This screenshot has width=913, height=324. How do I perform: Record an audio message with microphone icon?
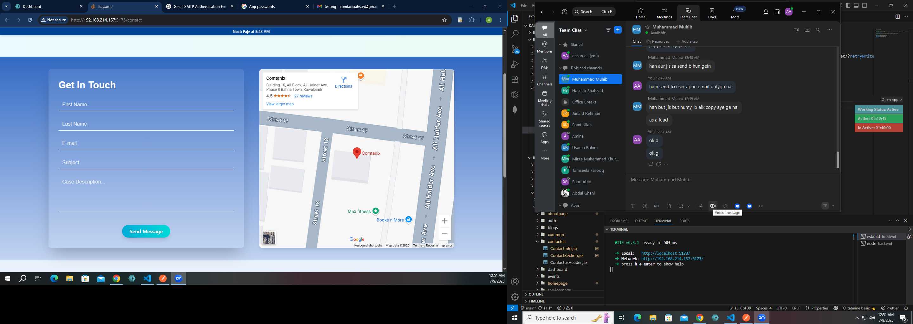click(701, 206)
